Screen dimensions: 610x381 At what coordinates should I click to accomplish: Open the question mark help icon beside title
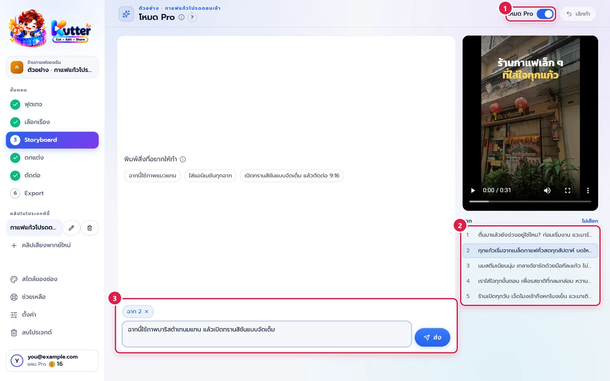click(x=192, y=17)
